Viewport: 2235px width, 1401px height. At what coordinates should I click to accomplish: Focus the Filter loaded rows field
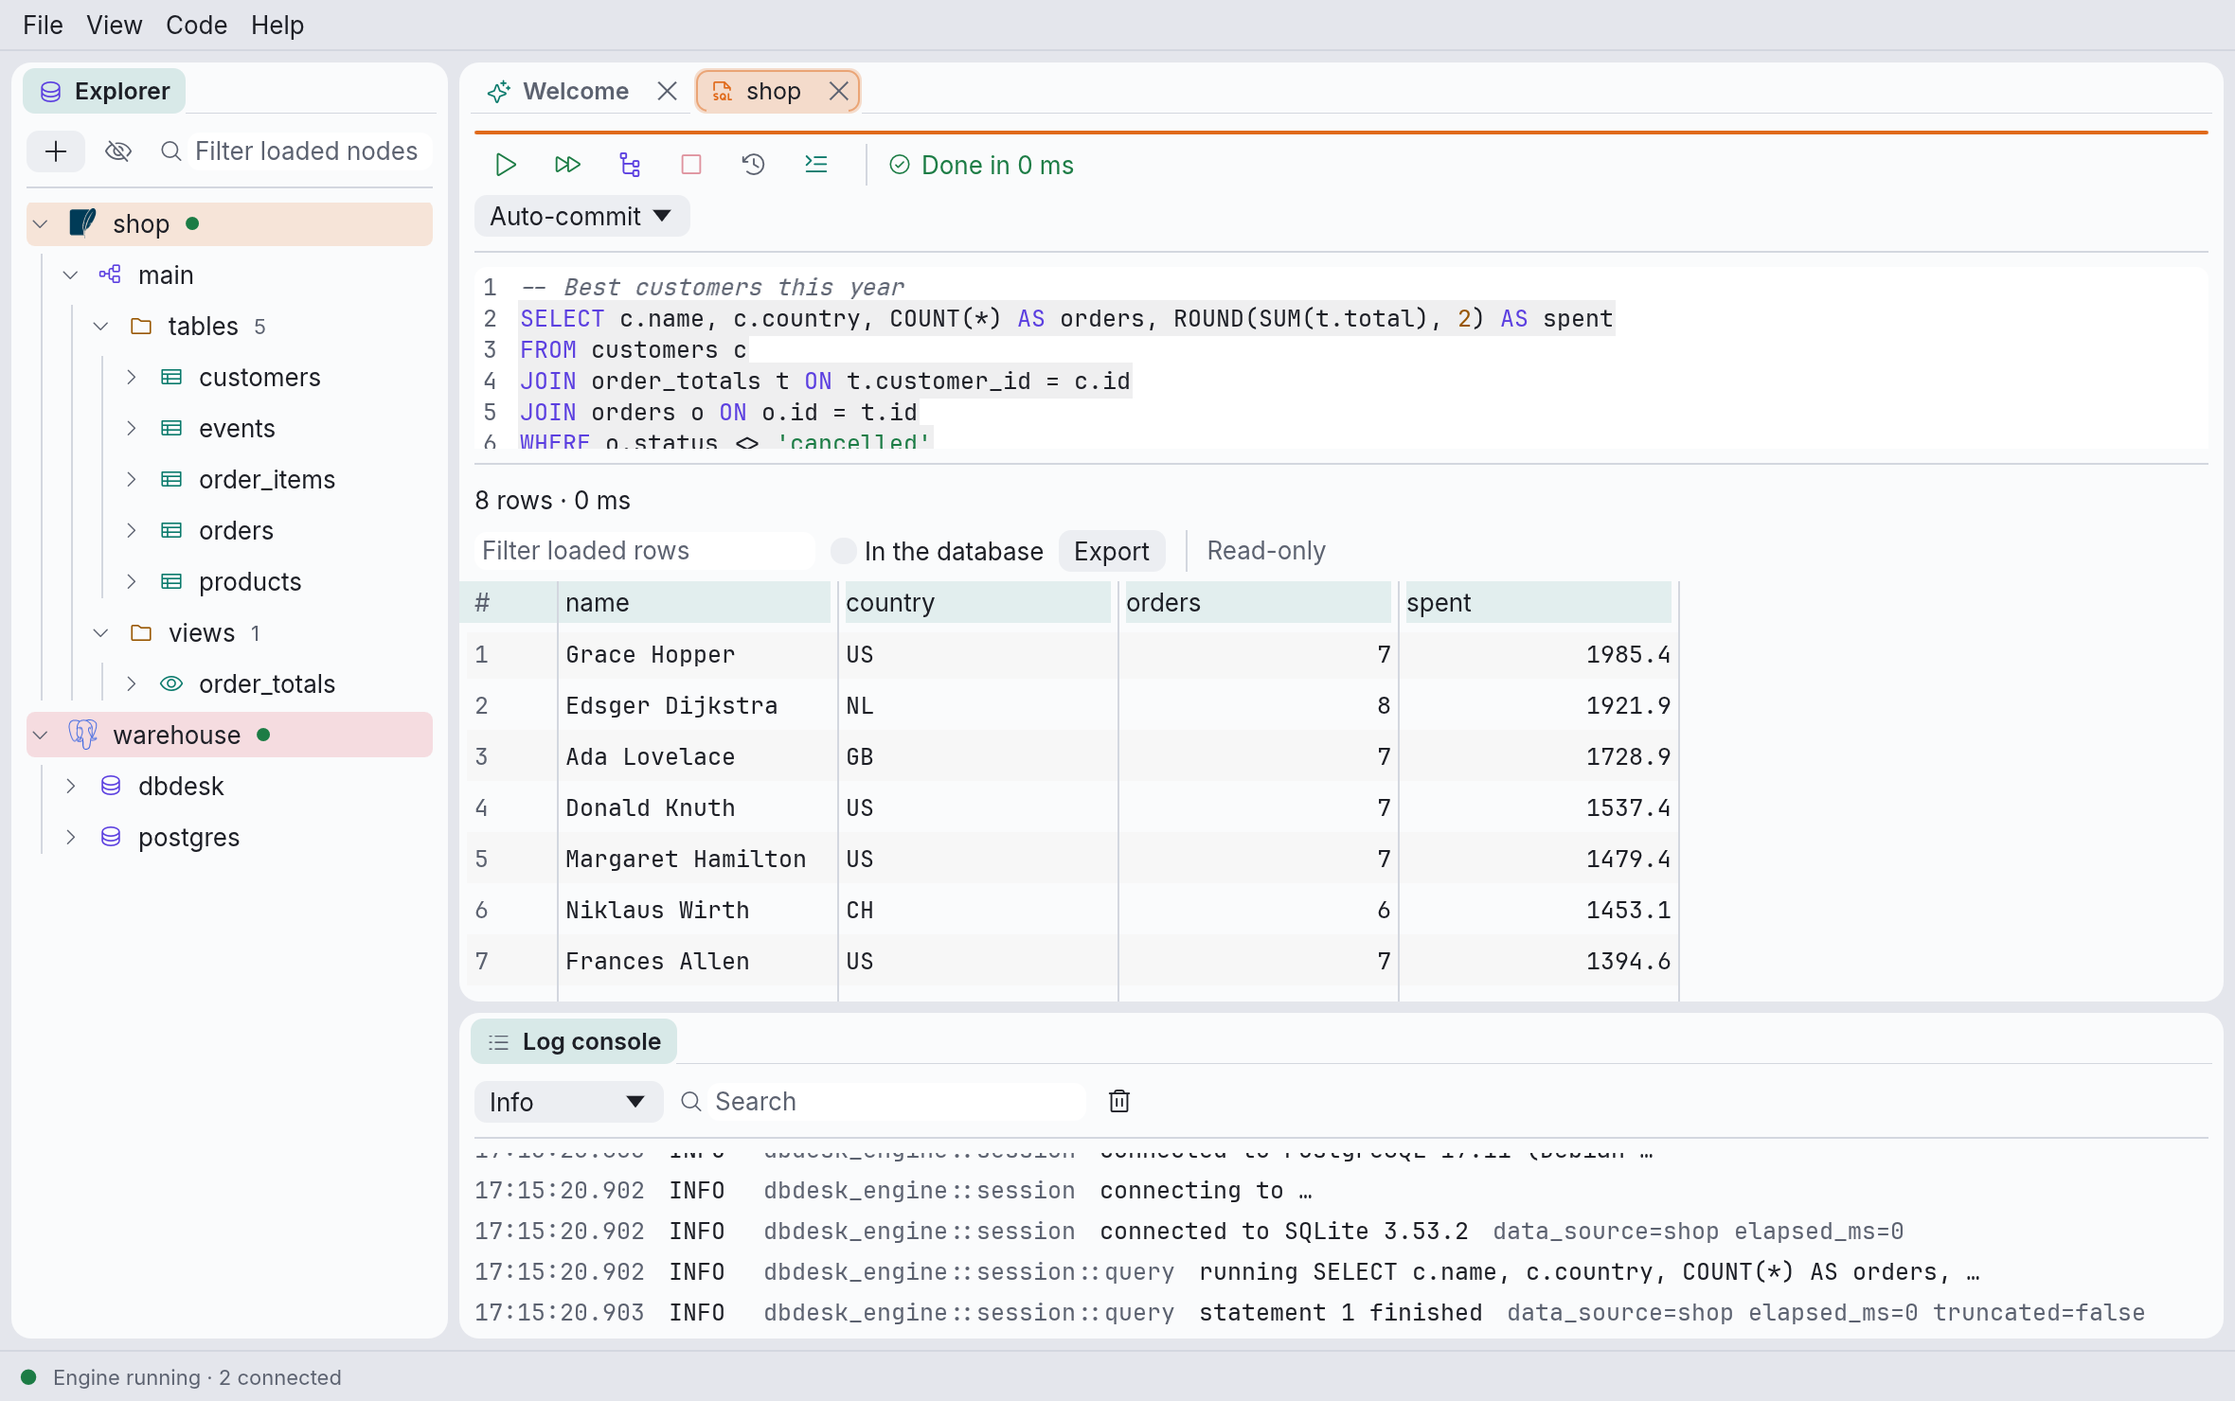[x=644, y=551]
